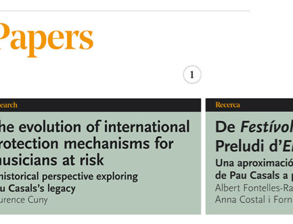The height and width of the screenshot is (224, 293).
Task: Click author name Albert Fontelles
Action: [x=254, y=188]
